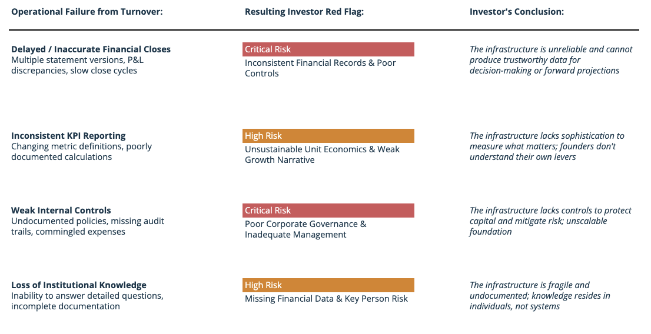Click the High Risk bar above Unsustainable Unit Economics
Viewport: 651px width, 334px height.
pos(328,136)
